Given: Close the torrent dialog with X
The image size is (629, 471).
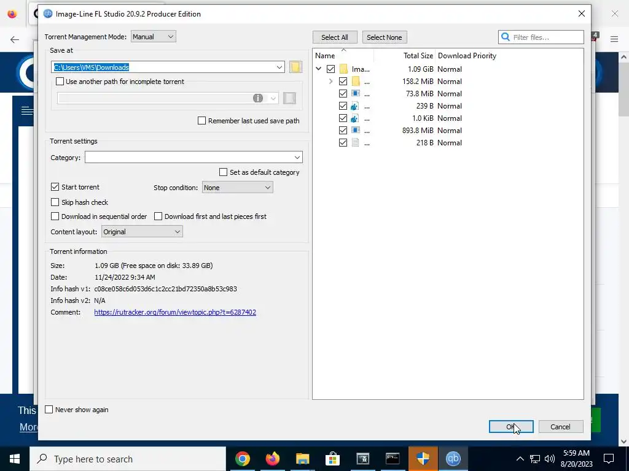Looking at the screenshot, I should pyautogui.click(x=581, y=13).
